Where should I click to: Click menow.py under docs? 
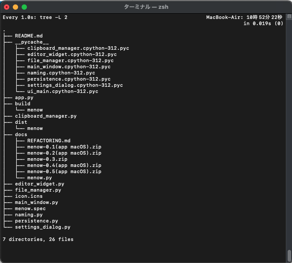(x=40, y=178)
